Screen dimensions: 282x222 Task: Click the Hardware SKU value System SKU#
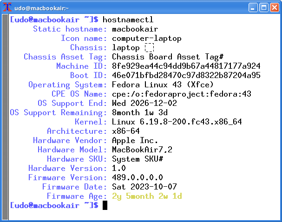tap(138, 159)
